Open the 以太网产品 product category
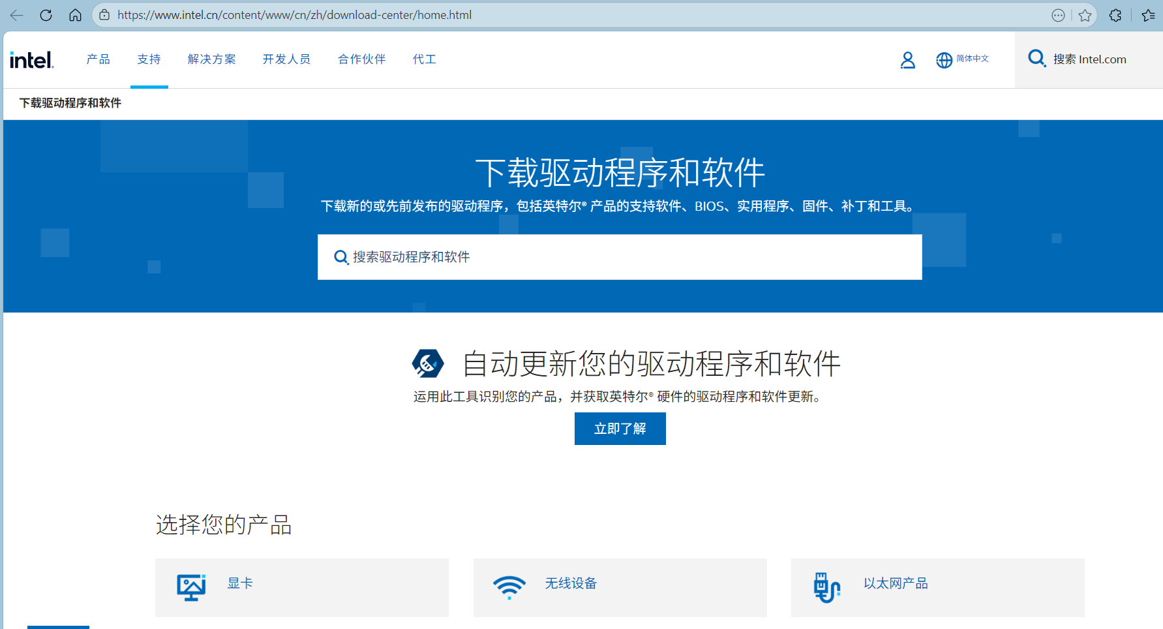Screen dimensions: 1163x629 point(938,587)
